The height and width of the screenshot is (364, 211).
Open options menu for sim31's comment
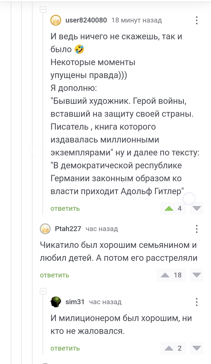(197, 302)
